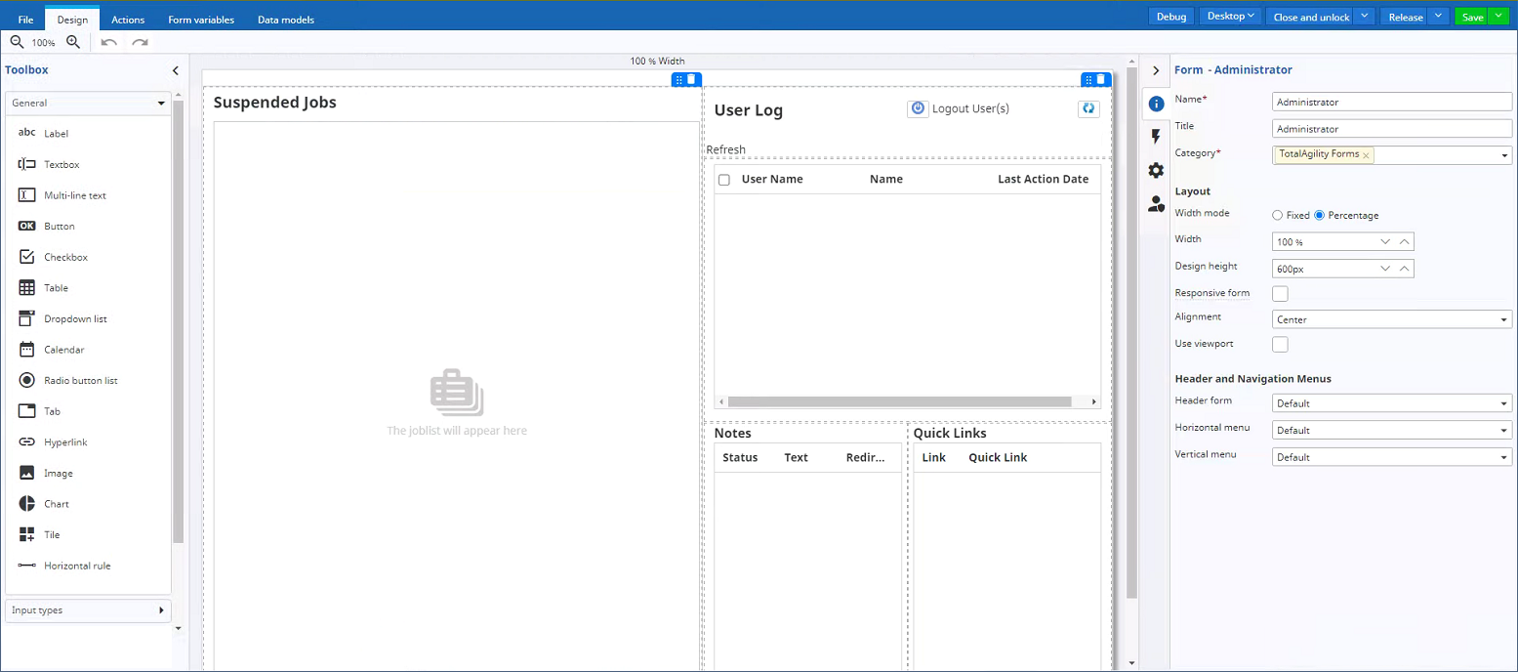This screenshot has height=672, width=1518.
Task: Open the lightning bolt events panel
Action: tap(1156, 137)
